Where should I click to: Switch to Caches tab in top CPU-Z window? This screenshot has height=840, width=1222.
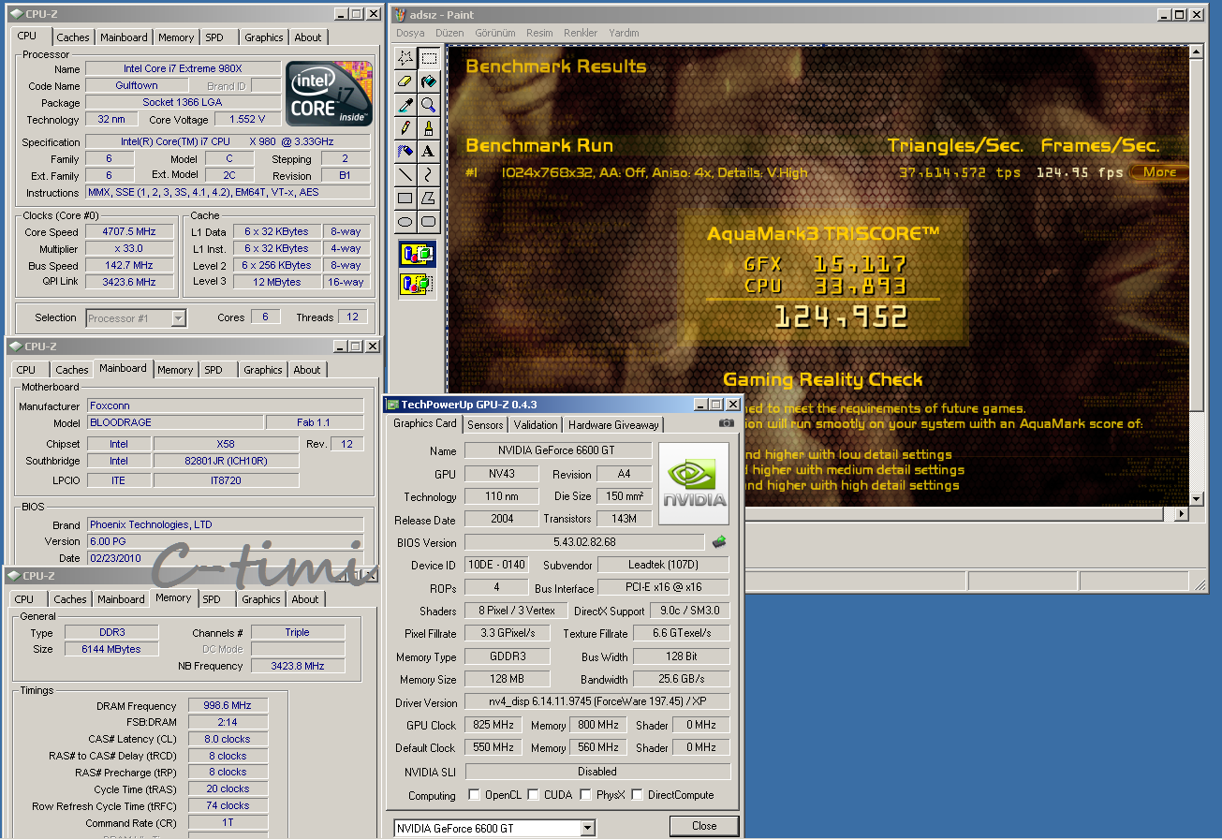pos(72,37)
